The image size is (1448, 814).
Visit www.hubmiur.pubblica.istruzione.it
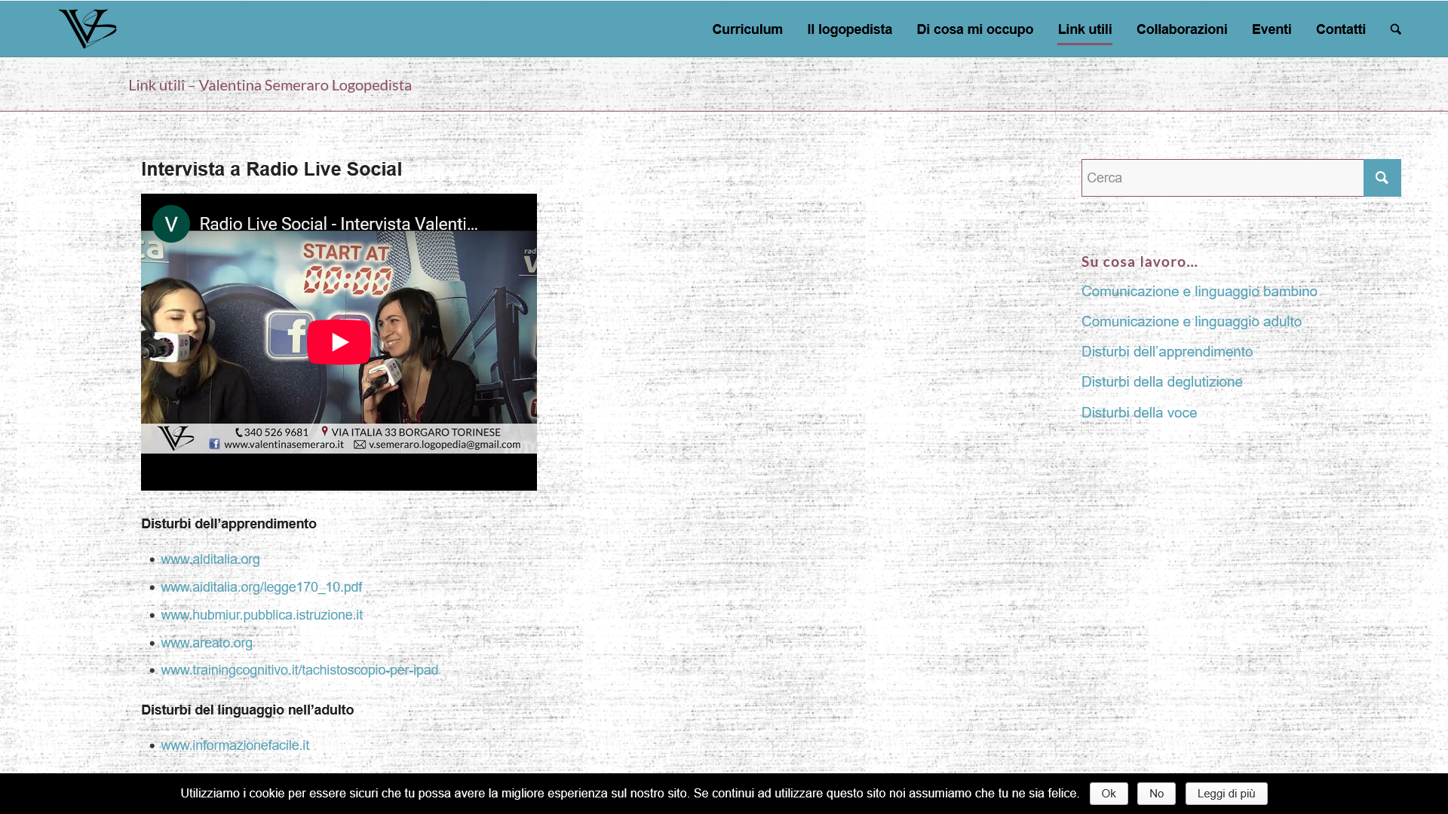[x=261, y=615]
